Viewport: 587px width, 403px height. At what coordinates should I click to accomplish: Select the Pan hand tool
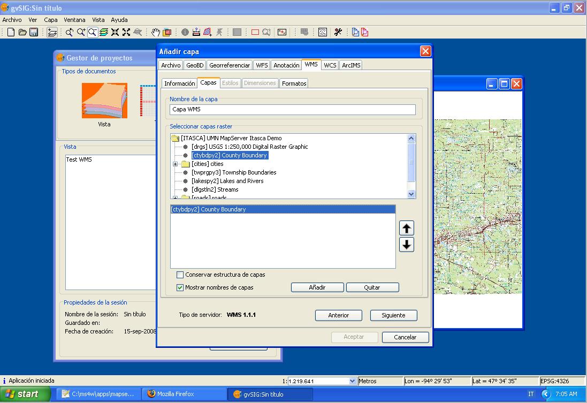click(155, 32)
